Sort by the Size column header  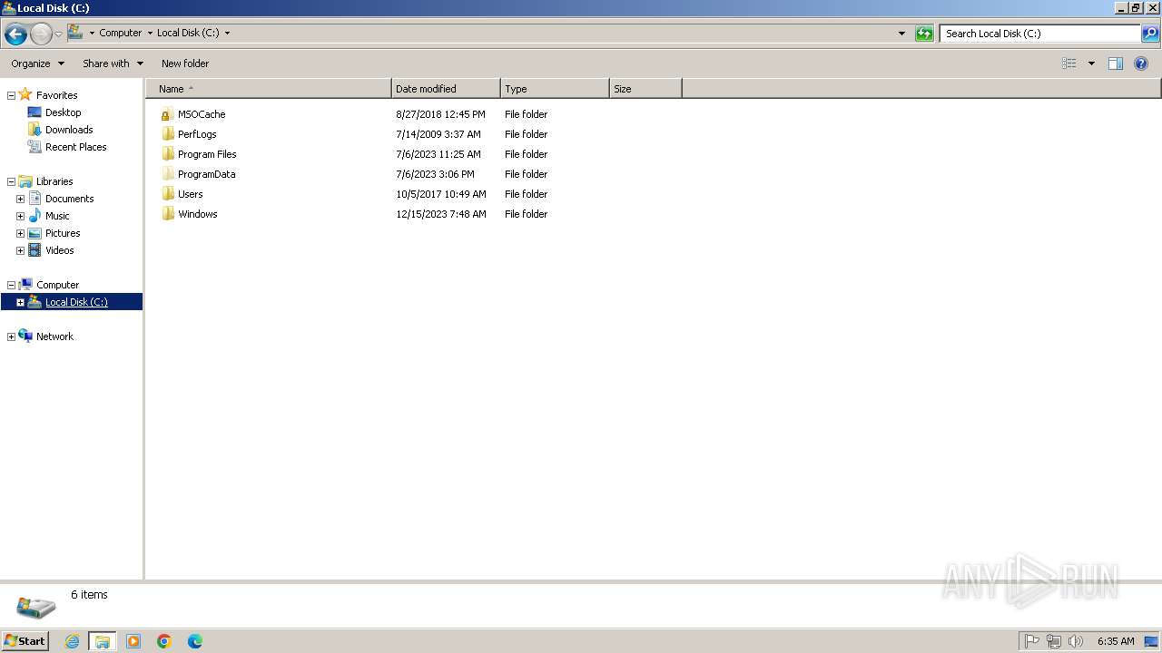click(645, 89)
